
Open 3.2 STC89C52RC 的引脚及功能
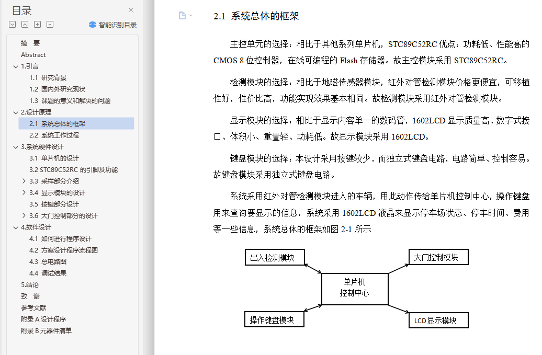click(x=74, y=169)
